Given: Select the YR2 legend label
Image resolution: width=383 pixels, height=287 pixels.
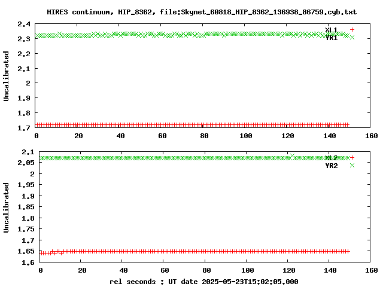Looking at the screenshot, I should coord(331,166).
